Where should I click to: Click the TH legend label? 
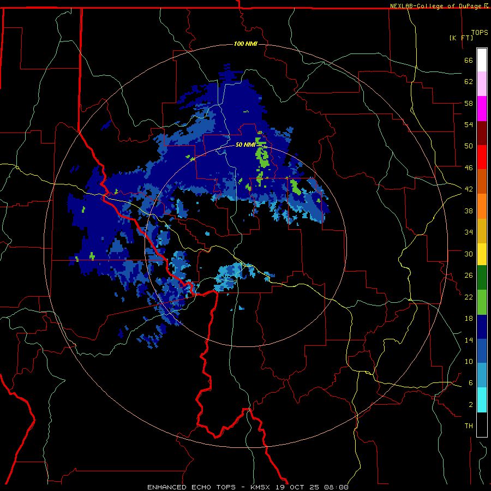point(469,426)
